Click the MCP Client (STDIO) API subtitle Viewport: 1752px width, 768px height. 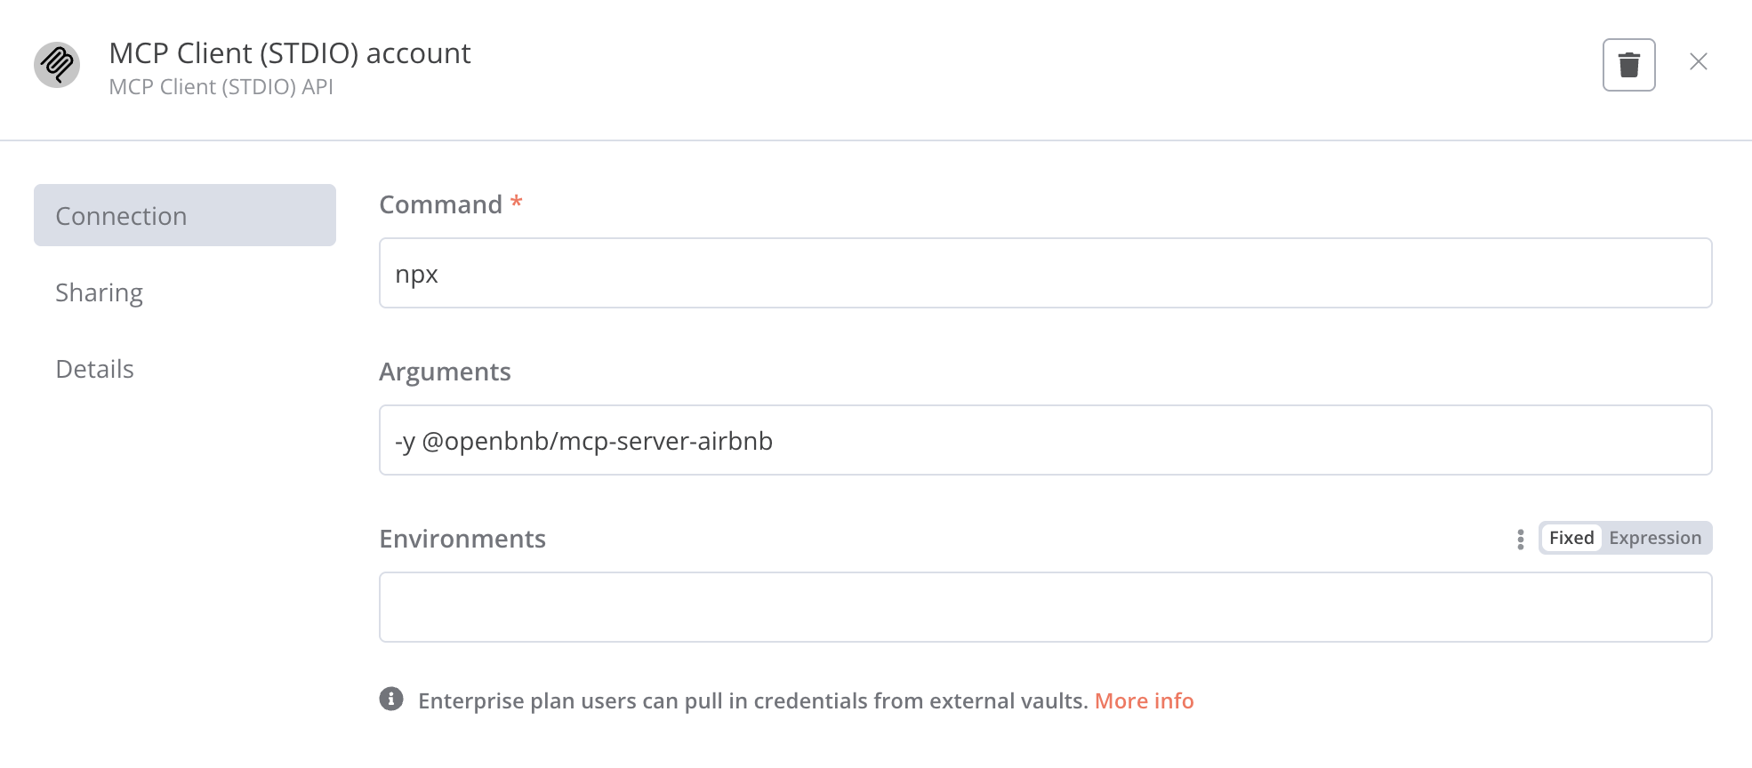[x=221, y=87]
